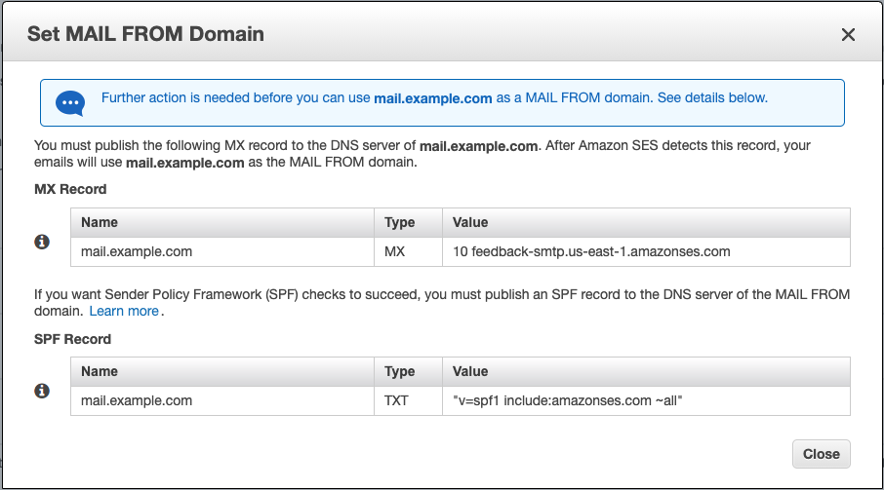The height and width of the screenshot is (490, 884).
Task: Click the SPF Record section heading
Action: [72, 339]
